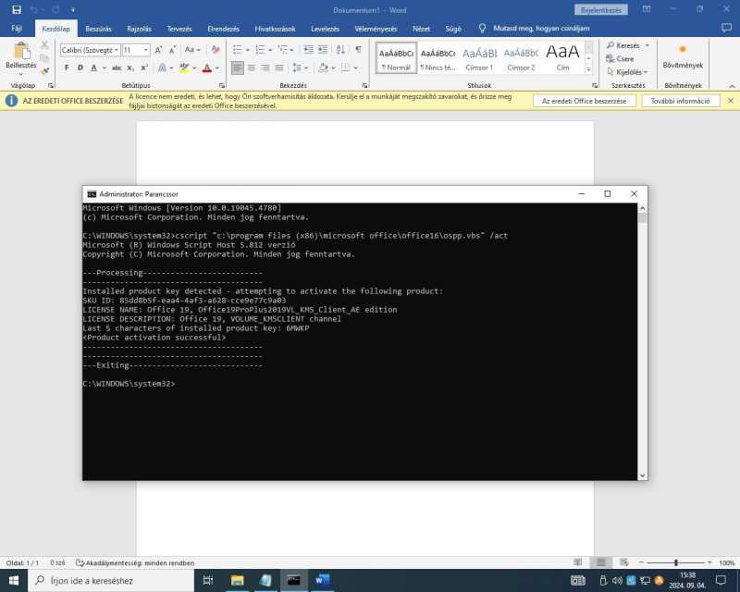The image size is (740, 592).
Task: Open the font size 11 dropdown
Action: tap(146, 50)
